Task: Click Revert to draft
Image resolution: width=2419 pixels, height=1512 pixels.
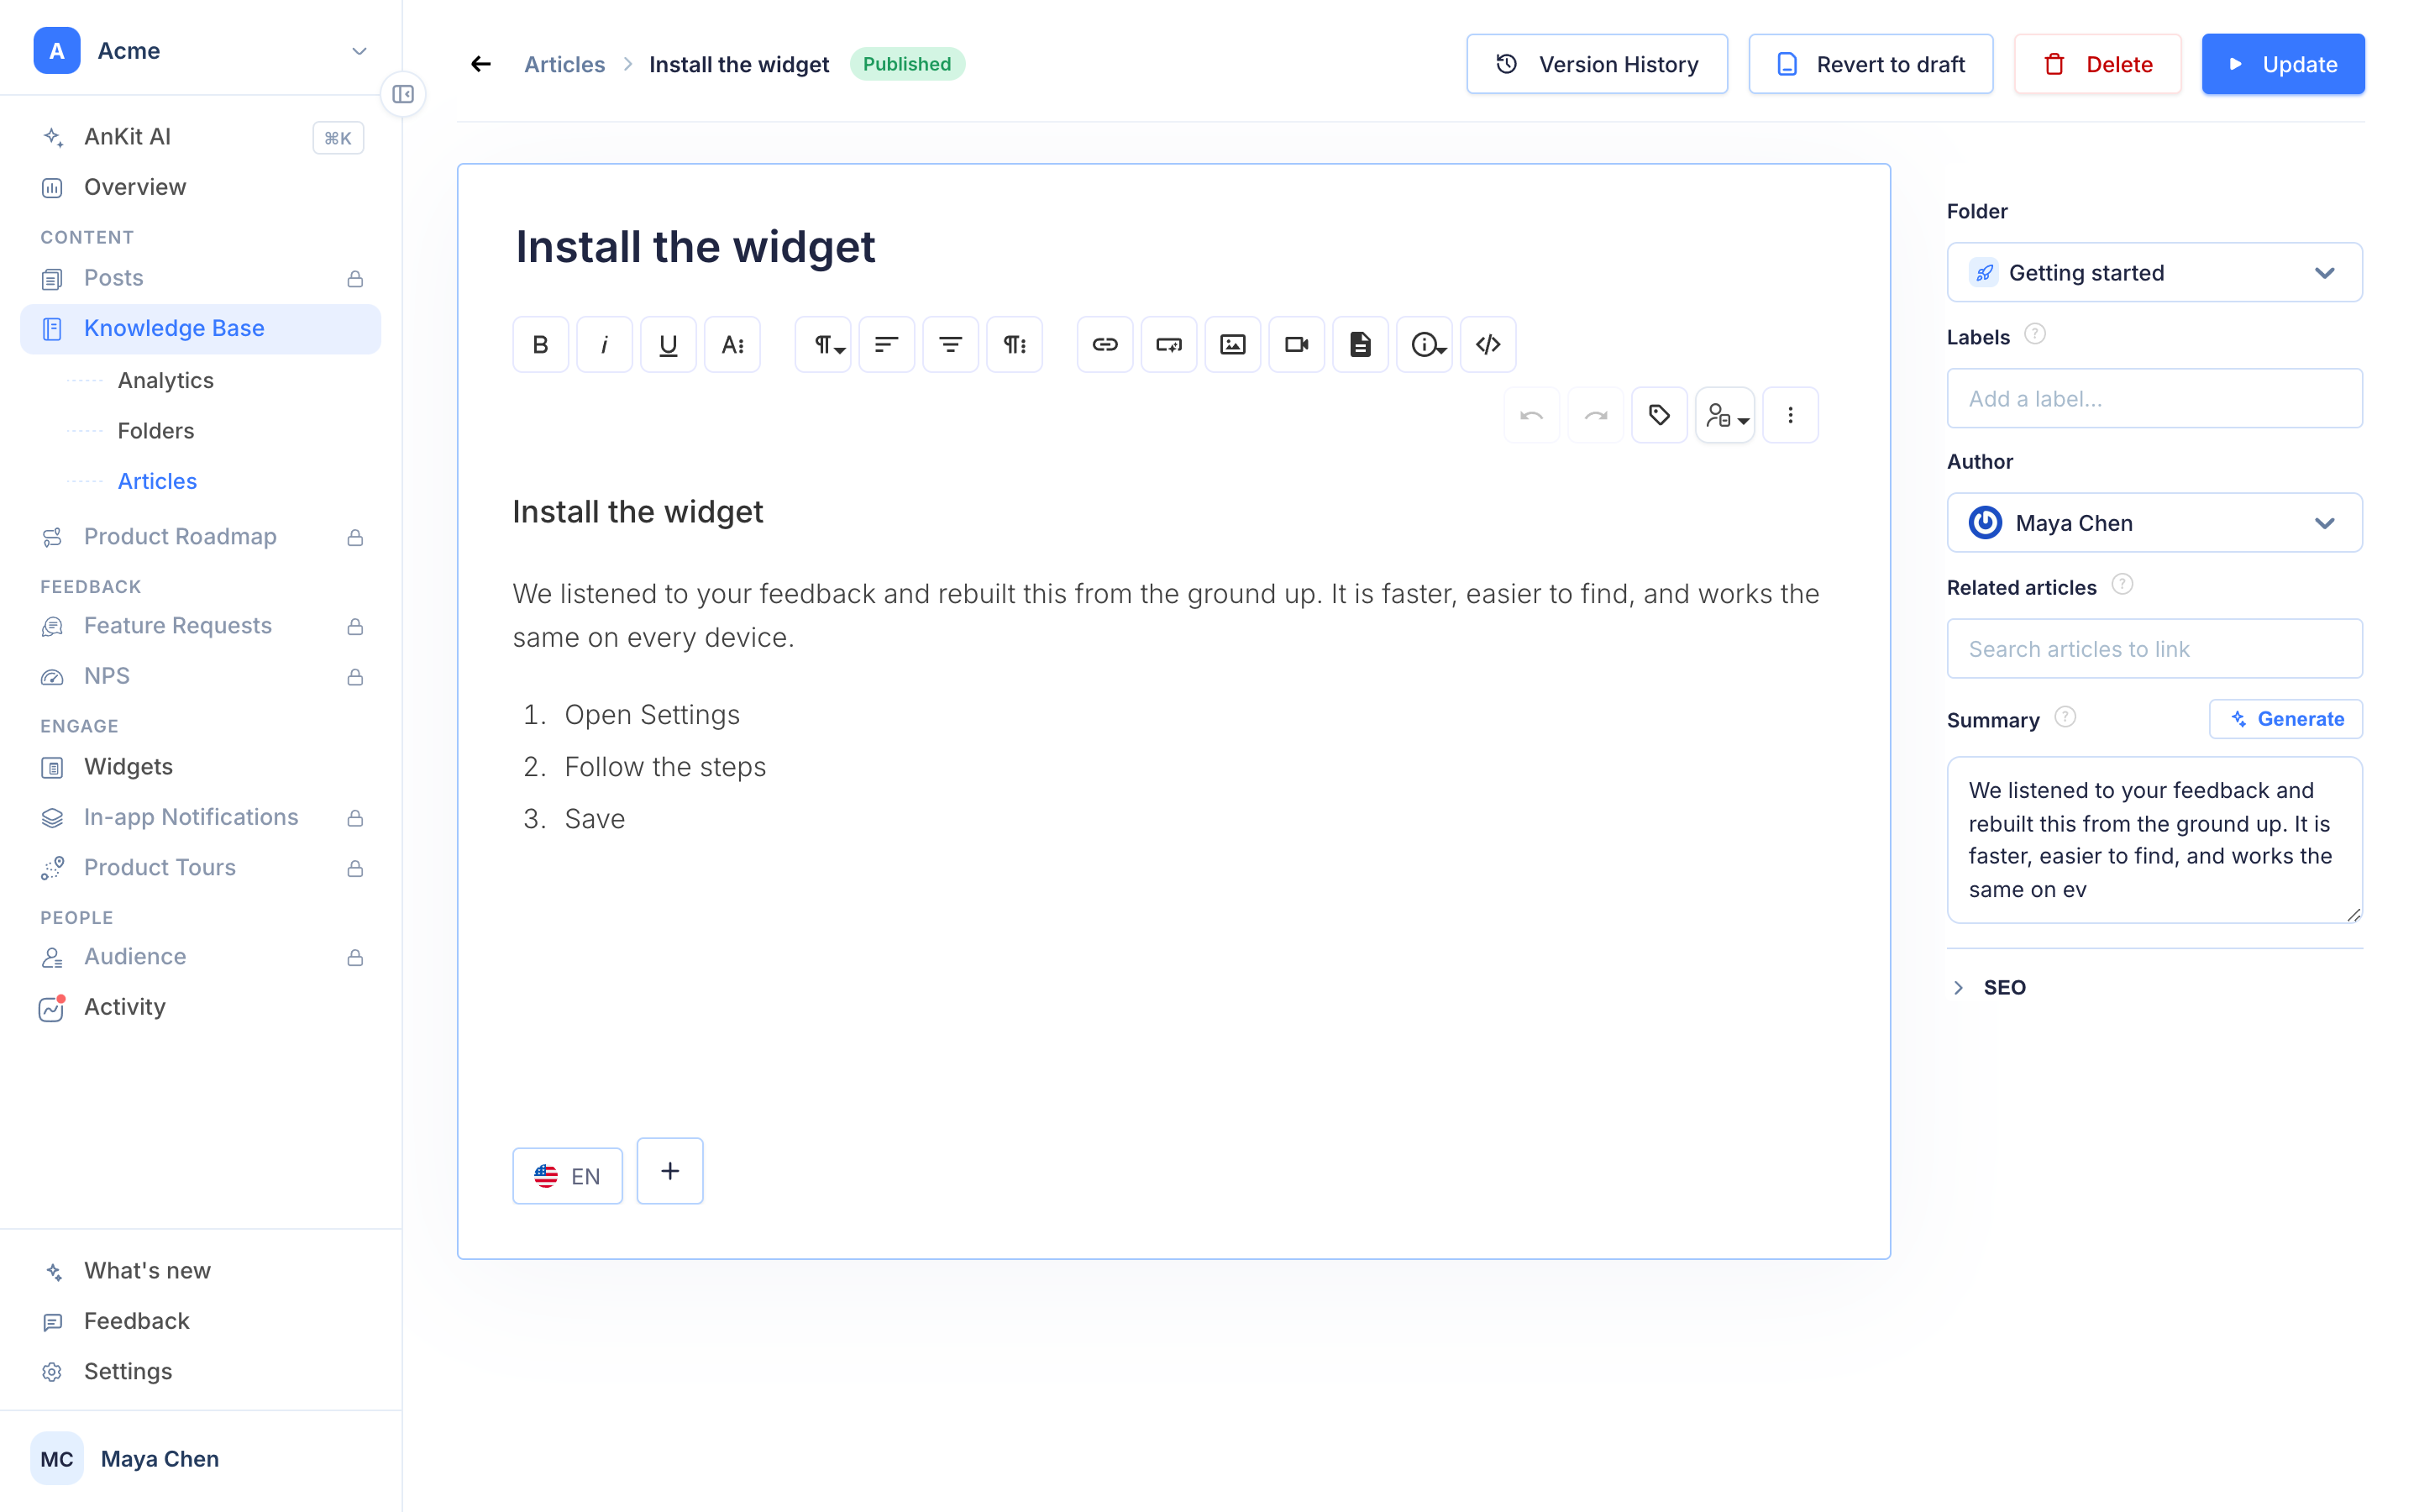Action: click(x=1871, y=64)
